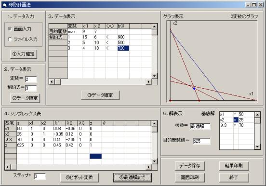The width and height of the screenshot is (266, 186).
Task: Click the simplex table scroll up arrow
Action: (154, 123)
